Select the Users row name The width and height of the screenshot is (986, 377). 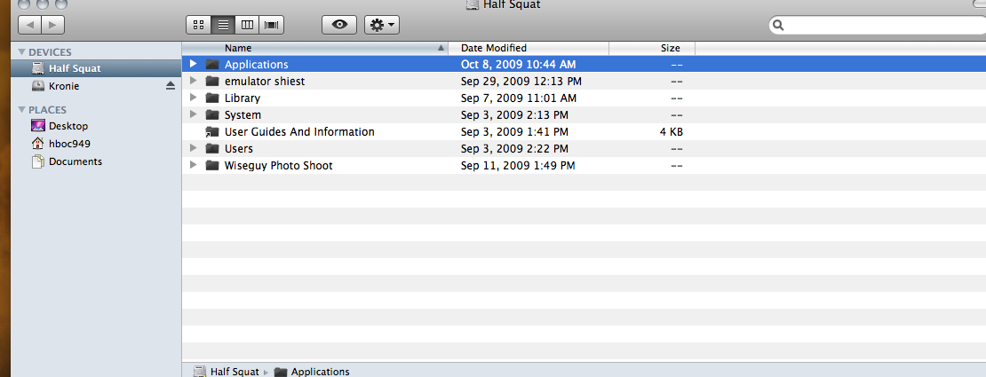[239, 149]
